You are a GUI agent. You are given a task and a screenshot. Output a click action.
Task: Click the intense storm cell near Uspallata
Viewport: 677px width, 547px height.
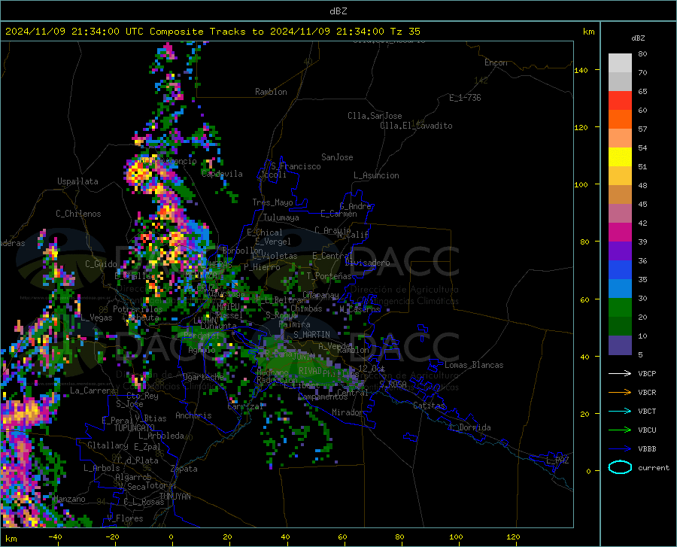pos(139,173)
